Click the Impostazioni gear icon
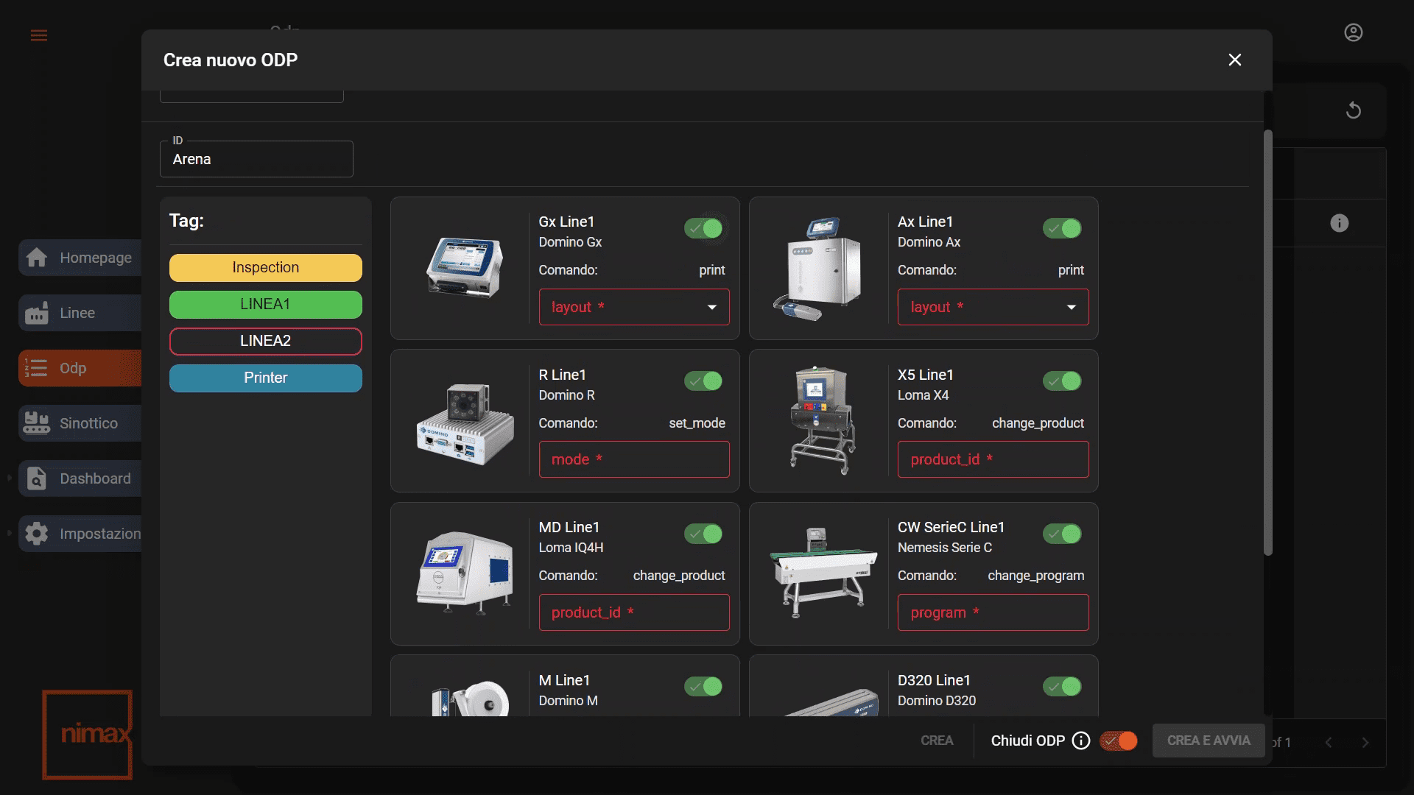 coord(37,534)
